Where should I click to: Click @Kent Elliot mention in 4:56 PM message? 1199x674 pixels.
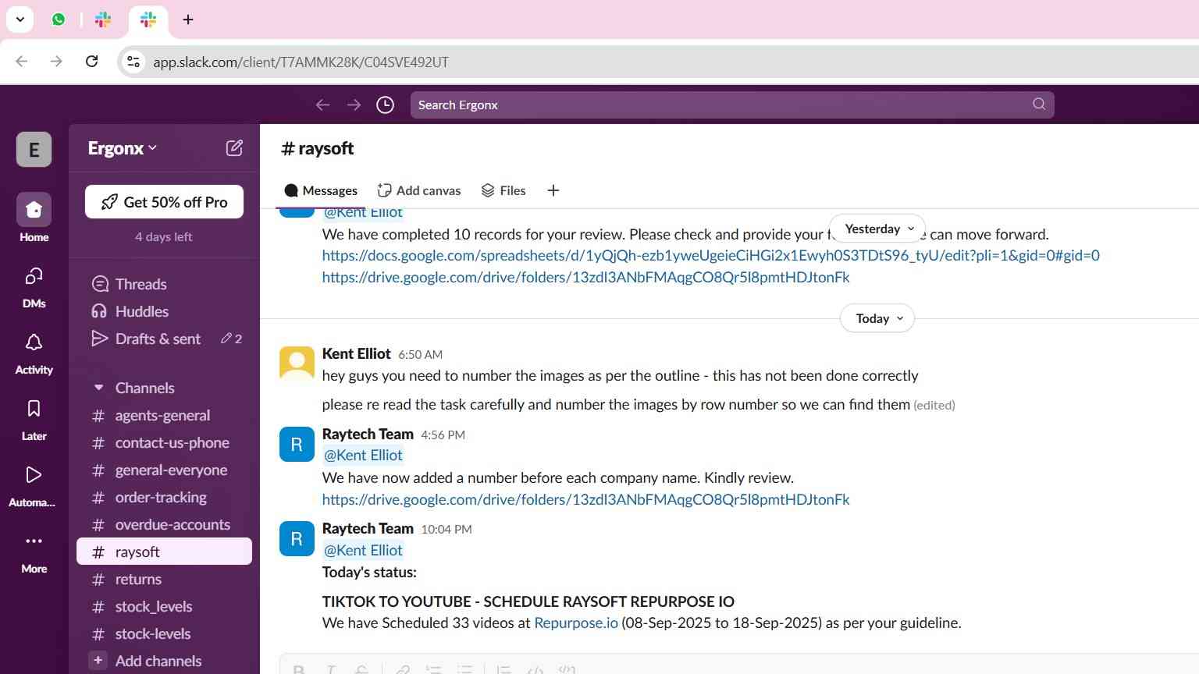coord(363,456)
